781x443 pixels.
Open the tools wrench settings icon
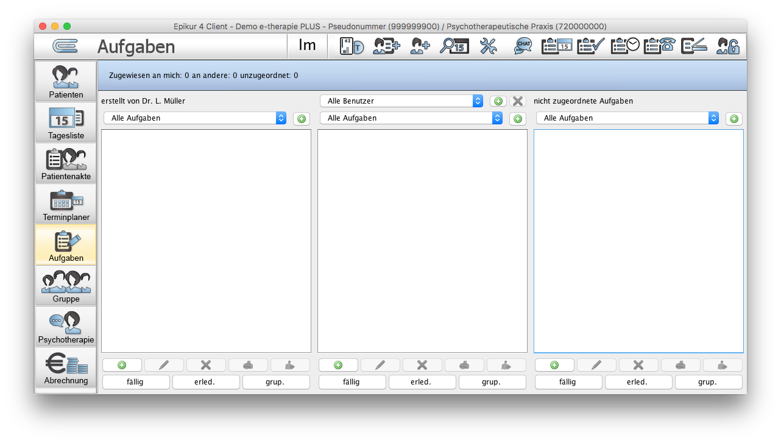(489, 46)
